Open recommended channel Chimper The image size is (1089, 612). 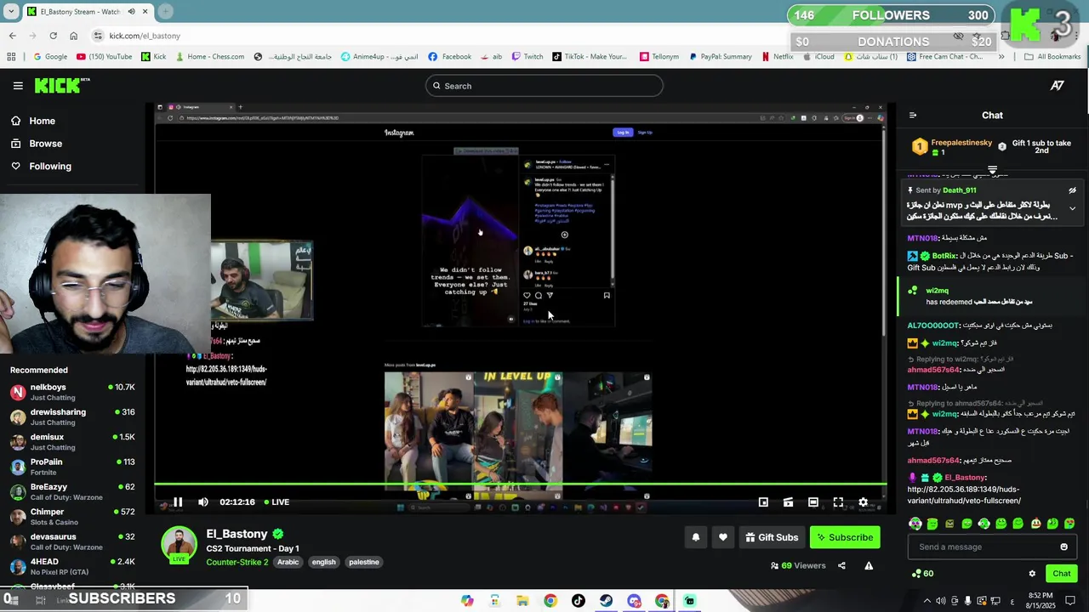72,517
